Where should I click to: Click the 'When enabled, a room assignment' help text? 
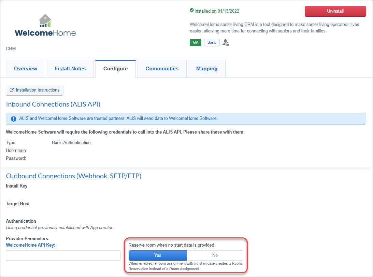point(185,266)
